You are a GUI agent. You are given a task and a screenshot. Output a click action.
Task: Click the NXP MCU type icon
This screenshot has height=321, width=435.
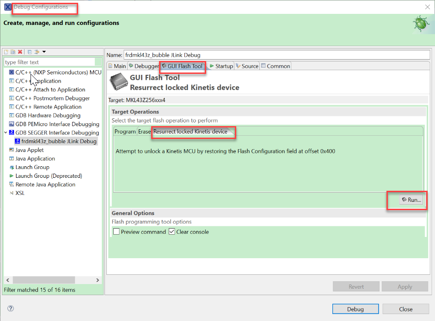click(x=12, y=73)
